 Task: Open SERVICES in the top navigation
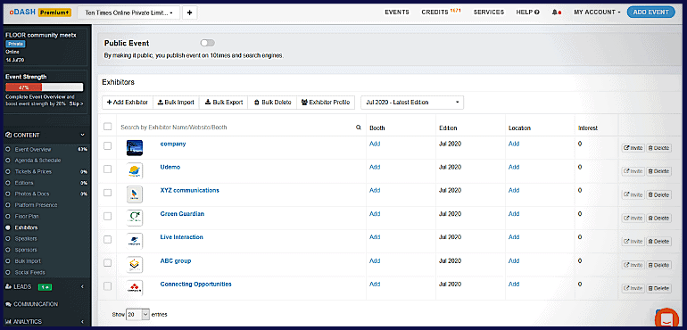(489, 12)
